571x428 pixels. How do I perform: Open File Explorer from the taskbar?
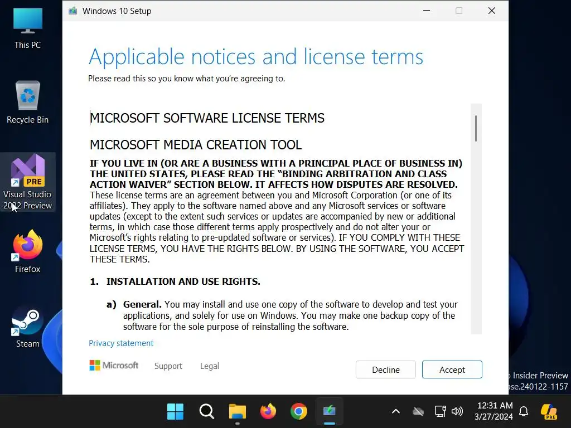[x=238, y=412]
